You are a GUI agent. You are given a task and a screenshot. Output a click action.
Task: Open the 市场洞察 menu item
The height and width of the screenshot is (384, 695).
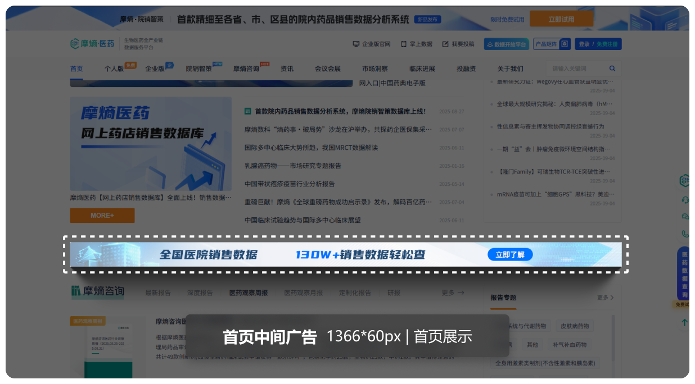pyautogui.click(x=374, y=68)
